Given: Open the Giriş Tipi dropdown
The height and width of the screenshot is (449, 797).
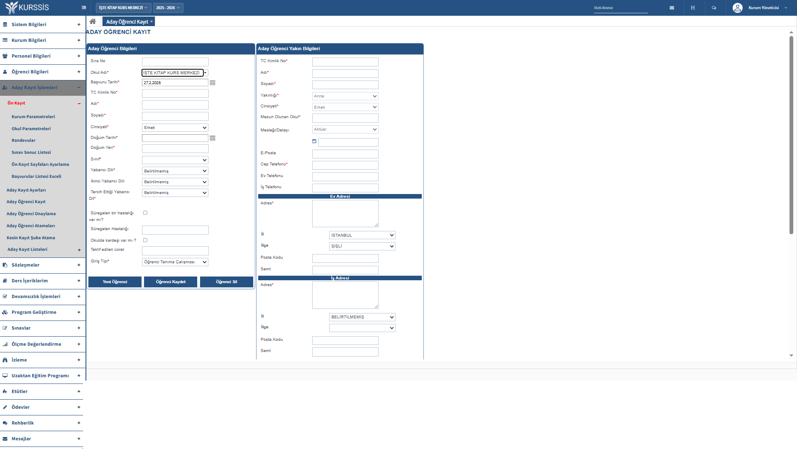Looking at the screenshot, I should point(175,262).
